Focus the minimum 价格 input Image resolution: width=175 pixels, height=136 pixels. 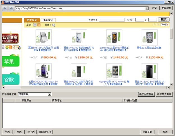[x=140, y=20]
